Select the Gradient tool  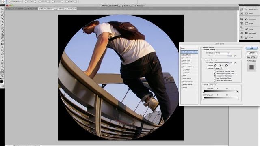(x=2, y=44)
